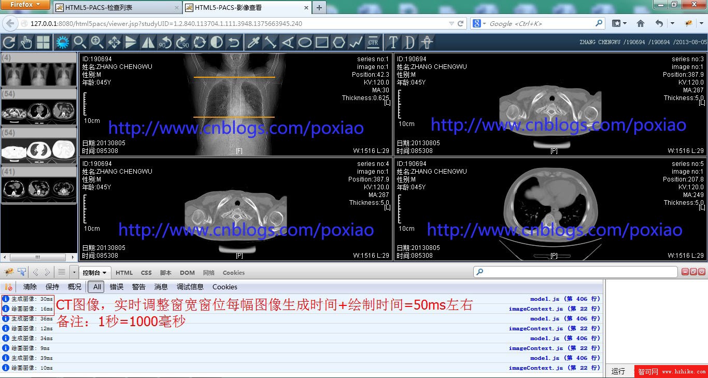Open the CTR cardiothoracic ratio tool
The height and width of the screenshot is (378, 708).
373,43
